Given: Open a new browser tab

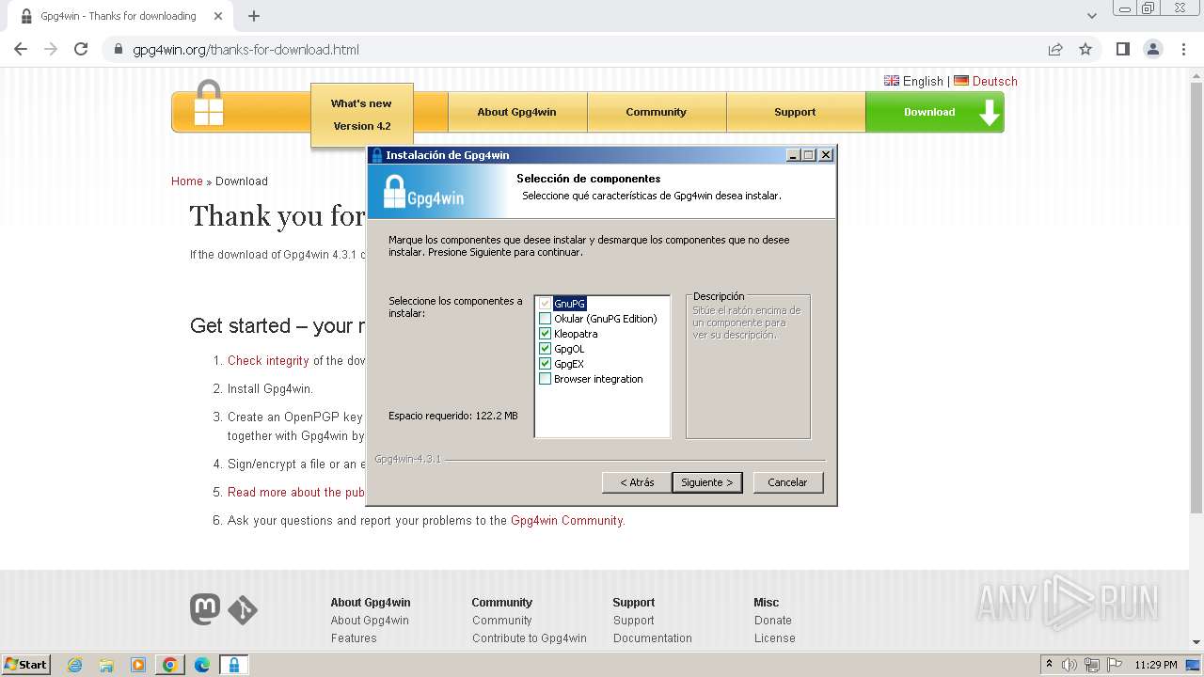Looking at the screenshot, I should click(254, 16).
